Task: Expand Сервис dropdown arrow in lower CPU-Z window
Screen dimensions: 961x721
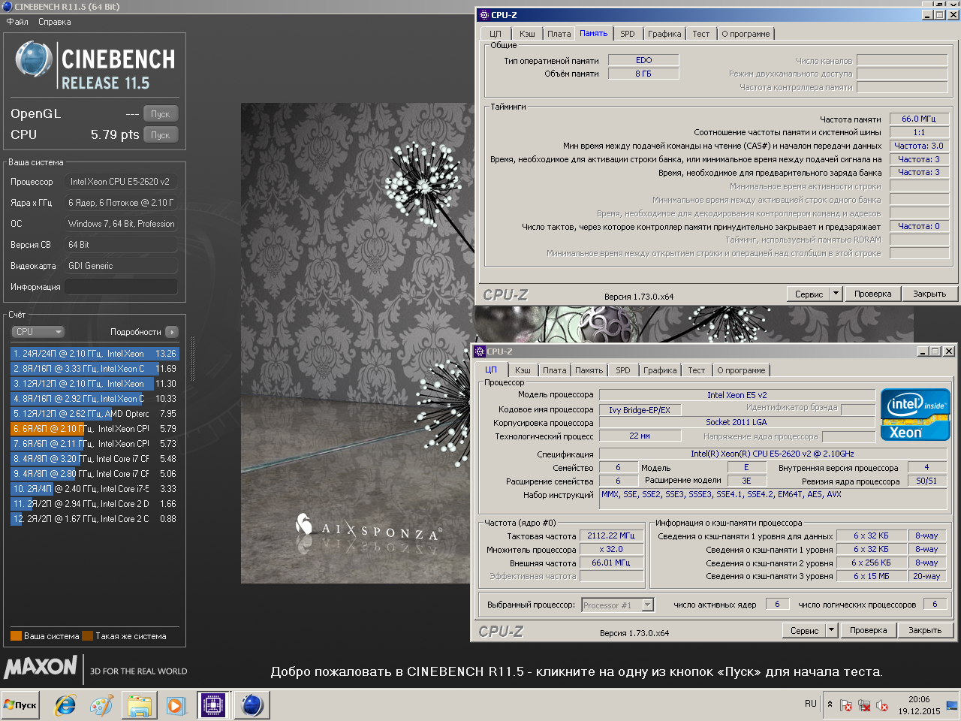Action: (x=832, y=630)
